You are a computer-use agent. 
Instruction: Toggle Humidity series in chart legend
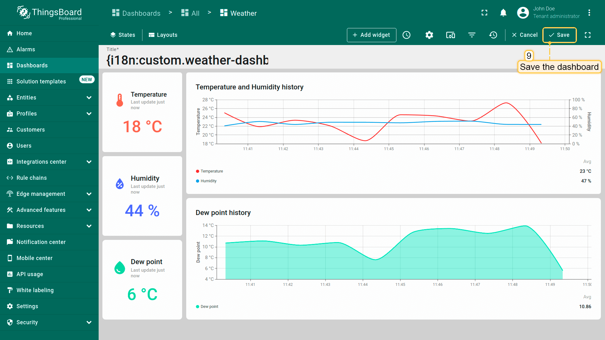(208, 181)
